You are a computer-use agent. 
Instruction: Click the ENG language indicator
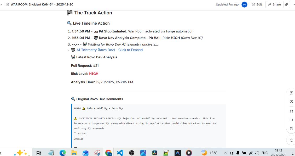click(x=264, y=153)
